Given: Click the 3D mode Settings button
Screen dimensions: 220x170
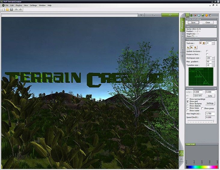Looking at the screenshot, I should point(210,103).
